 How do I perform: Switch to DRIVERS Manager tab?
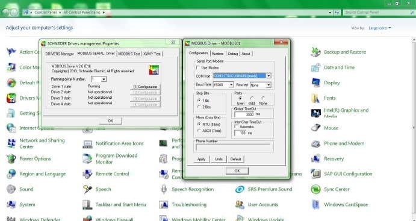pos(60,54)
